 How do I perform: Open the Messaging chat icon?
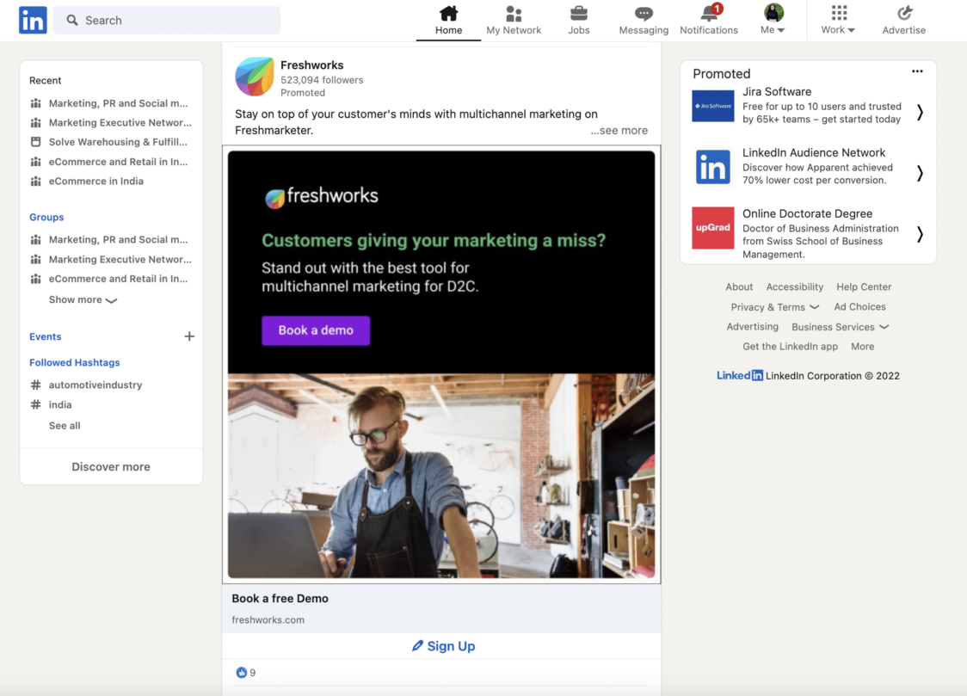[x=644, y=13]
